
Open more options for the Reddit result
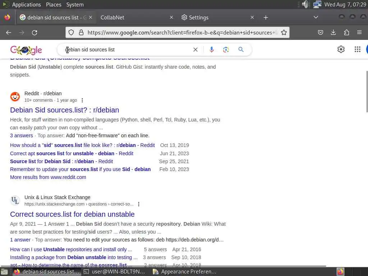click(x=82, y=101)
